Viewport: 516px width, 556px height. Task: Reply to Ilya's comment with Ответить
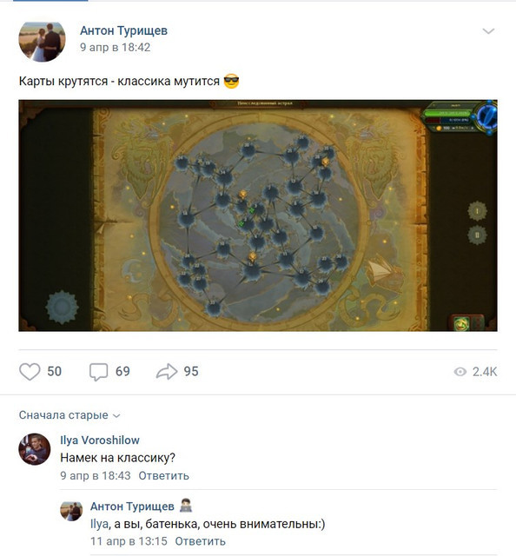[x=163, y=475]
